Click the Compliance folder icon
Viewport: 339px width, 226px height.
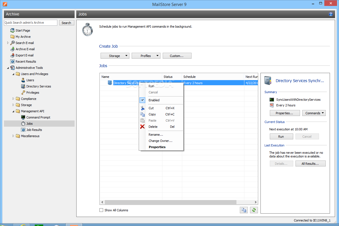[x=18, y=99]
